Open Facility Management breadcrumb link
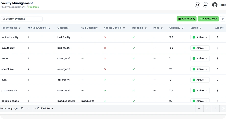The image size is (226, 119). pyautogui.click(x=13, y=7)
